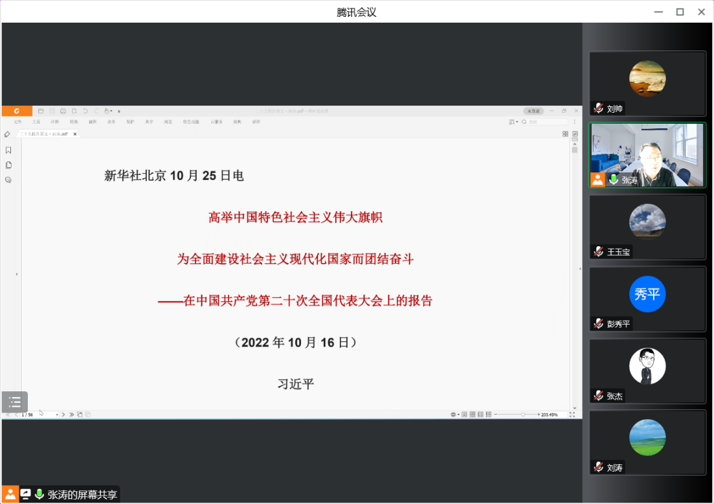Click the WPS logo button in shared window
Screen dimensions: 714x504
tap(17, 111)
